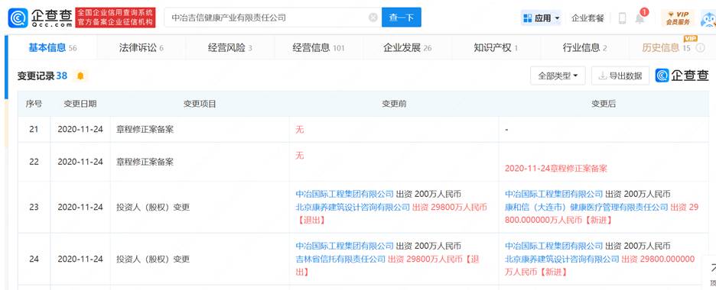The width and height of the screenshot is (716, 290).
Task: Switch to the 经营风险 tab
Action: 229,48
